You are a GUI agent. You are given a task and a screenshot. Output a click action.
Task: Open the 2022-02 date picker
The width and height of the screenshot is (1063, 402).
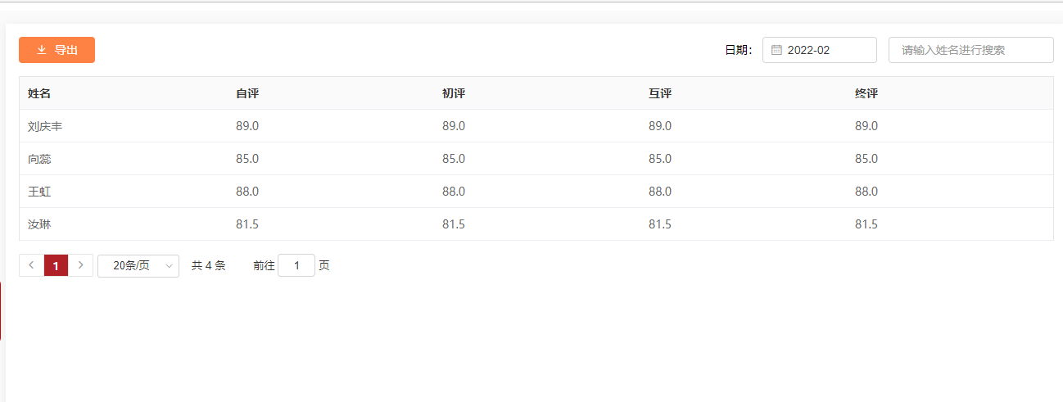click(820, 50)
